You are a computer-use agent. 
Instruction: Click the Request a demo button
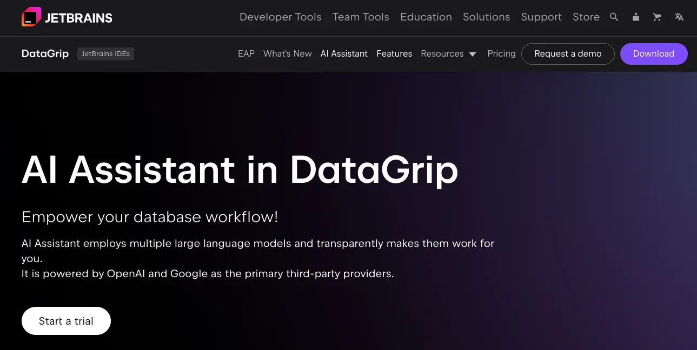[x=568, y=53]
